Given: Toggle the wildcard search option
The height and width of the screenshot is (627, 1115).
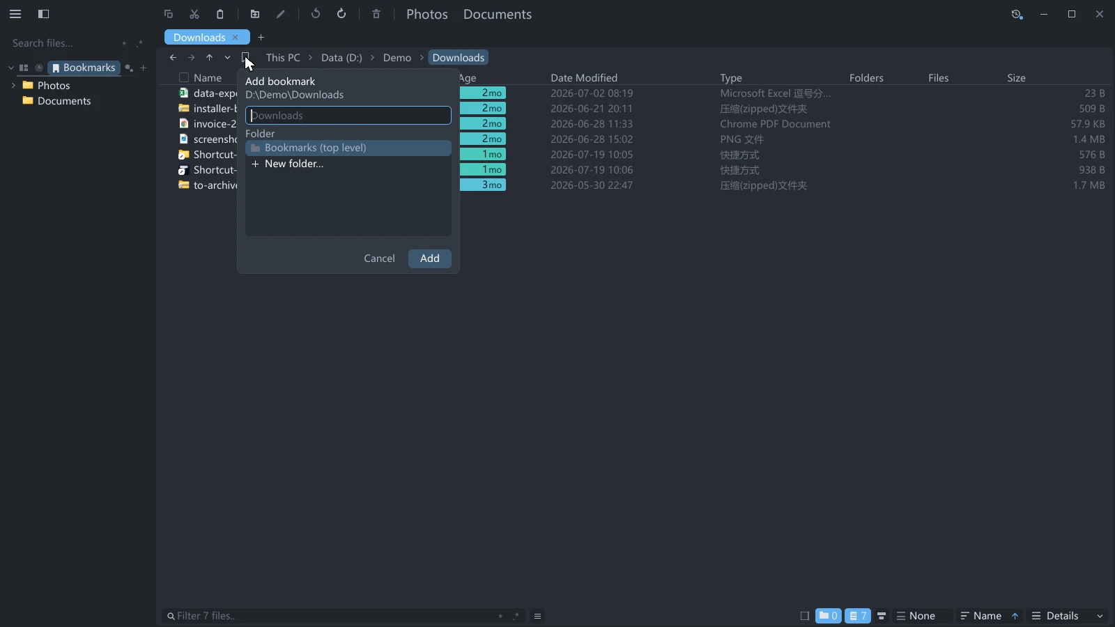Looking at the screenshot, I should tap(124, 43).
